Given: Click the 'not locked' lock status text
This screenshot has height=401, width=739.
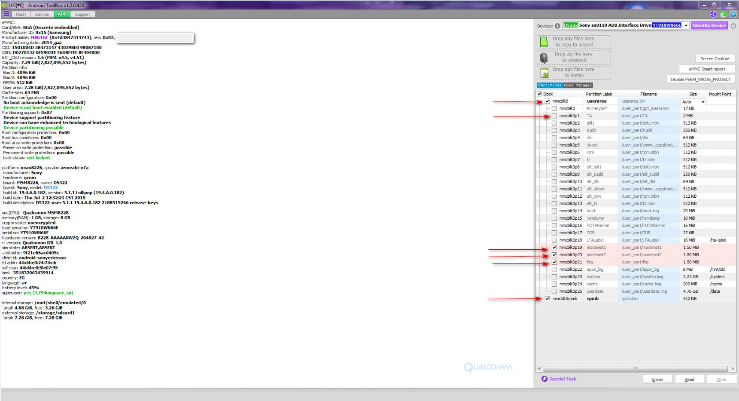Looking at the screenshot, I should (38, 158).
